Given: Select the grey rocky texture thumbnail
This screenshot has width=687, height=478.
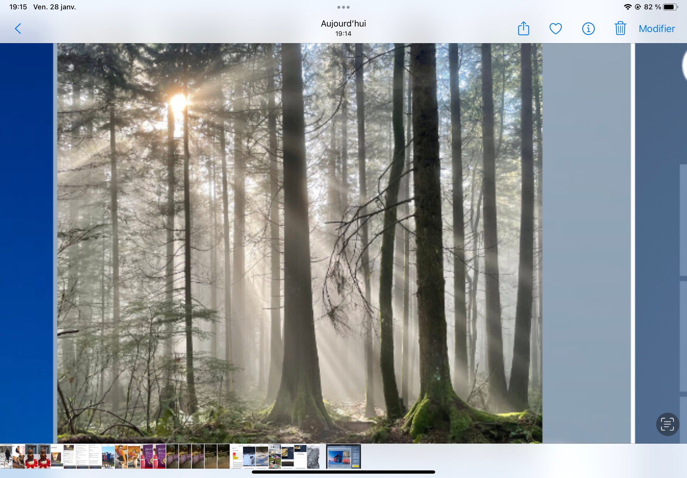Looking at the screenshot, I should point(313,456).
